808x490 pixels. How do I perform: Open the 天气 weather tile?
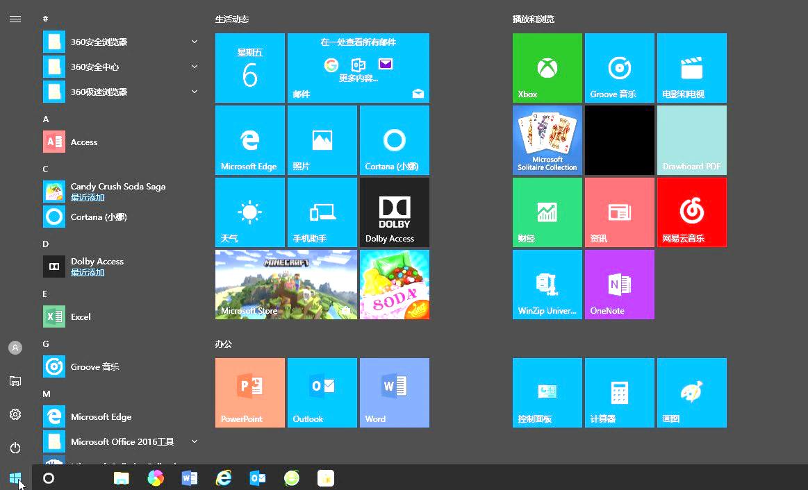point(249,212)
